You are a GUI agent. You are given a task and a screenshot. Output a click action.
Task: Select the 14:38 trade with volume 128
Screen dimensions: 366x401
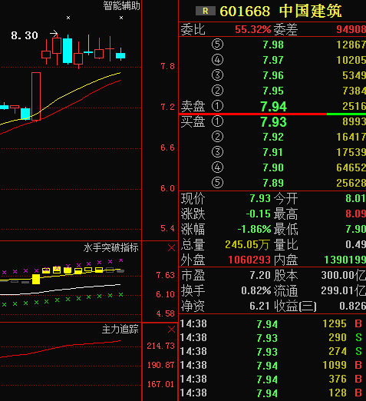coord(272,393)
